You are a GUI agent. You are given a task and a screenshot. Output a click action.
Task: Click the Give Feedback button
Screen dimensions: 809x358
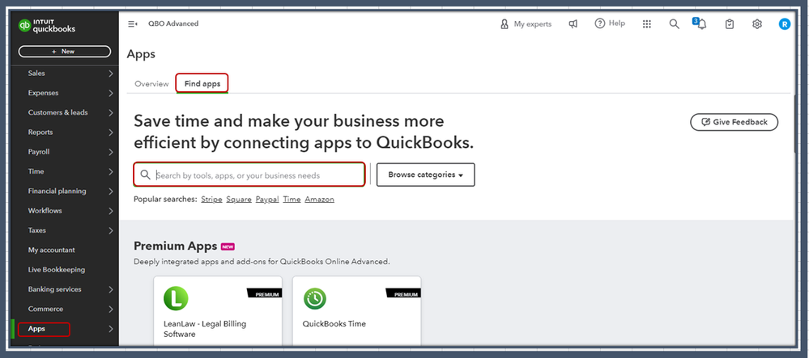pyautogui.click(x=734, y=122)
